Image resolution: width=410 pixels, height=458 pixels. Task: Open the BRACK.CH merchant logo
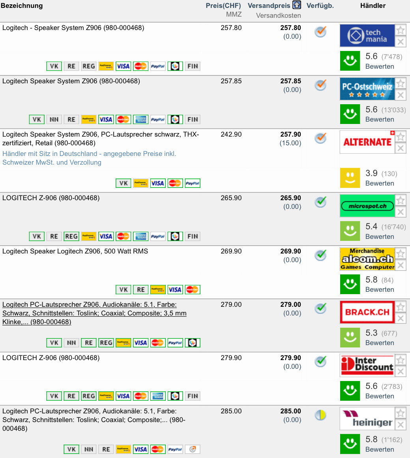point(367,312)
